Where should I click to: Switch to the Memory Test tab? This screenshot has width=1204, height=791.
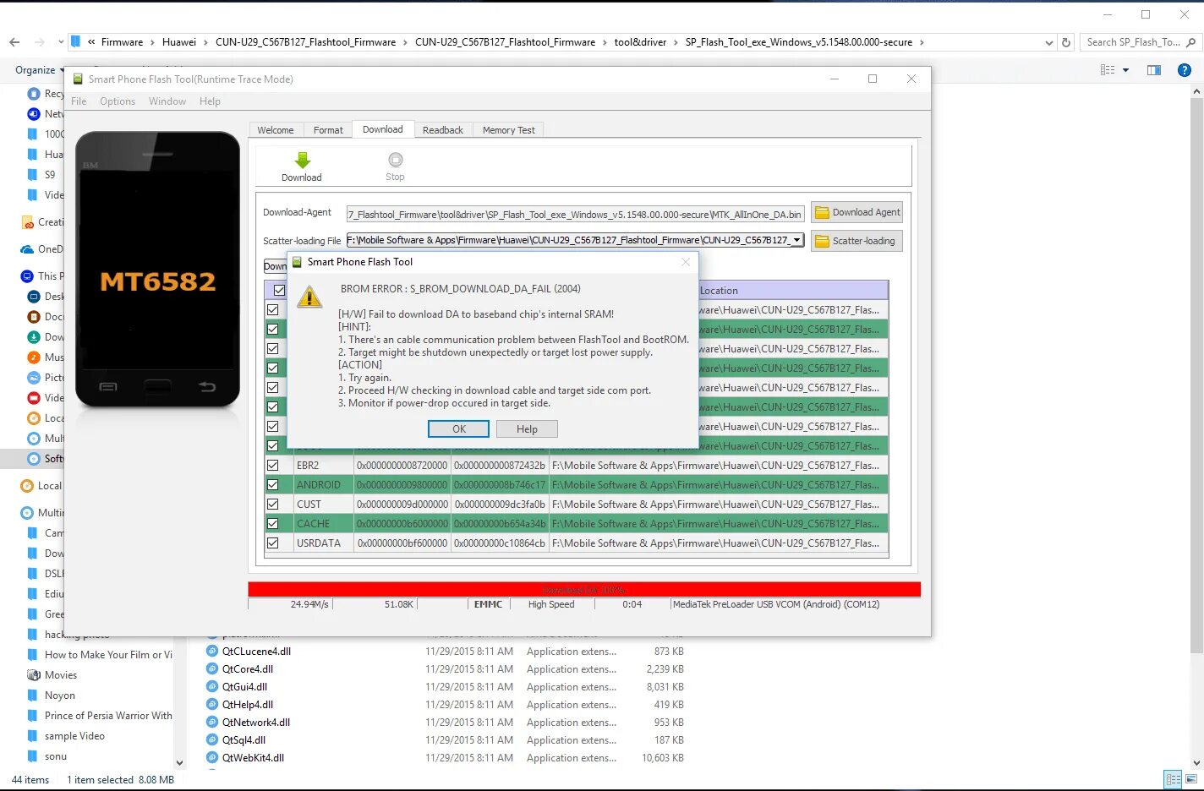pos(509,130)
